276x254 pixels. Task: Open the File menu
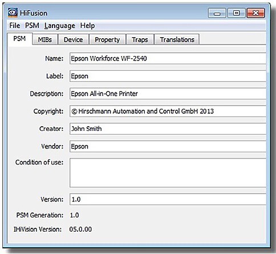[x=15, y=26]
